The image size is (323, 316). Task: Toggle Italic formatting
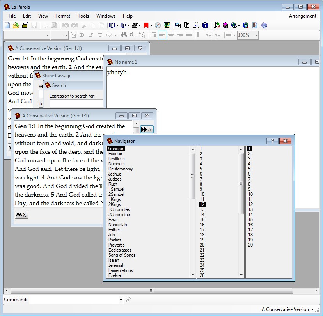coord(91,35)
